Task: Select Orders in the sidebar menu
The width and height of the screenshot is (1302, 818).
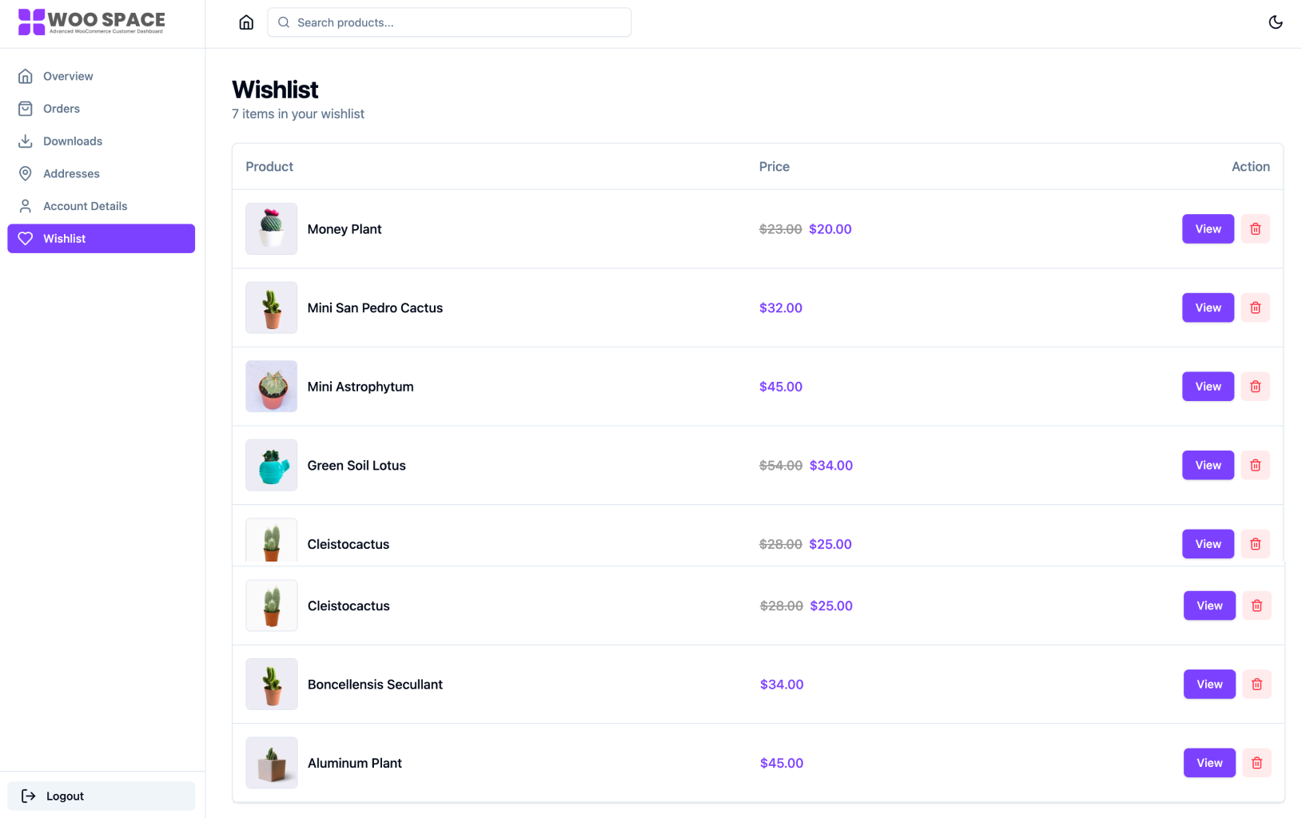Action: coord(62,109)
